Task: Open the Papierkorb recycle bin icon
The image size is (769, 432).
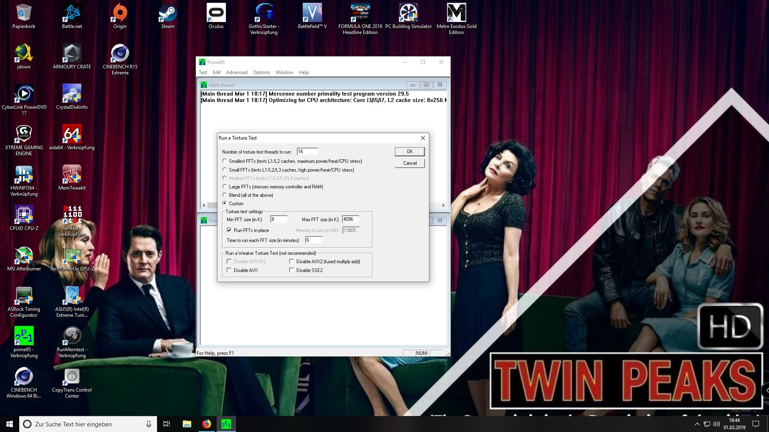Action: click(x=24, y=13)
